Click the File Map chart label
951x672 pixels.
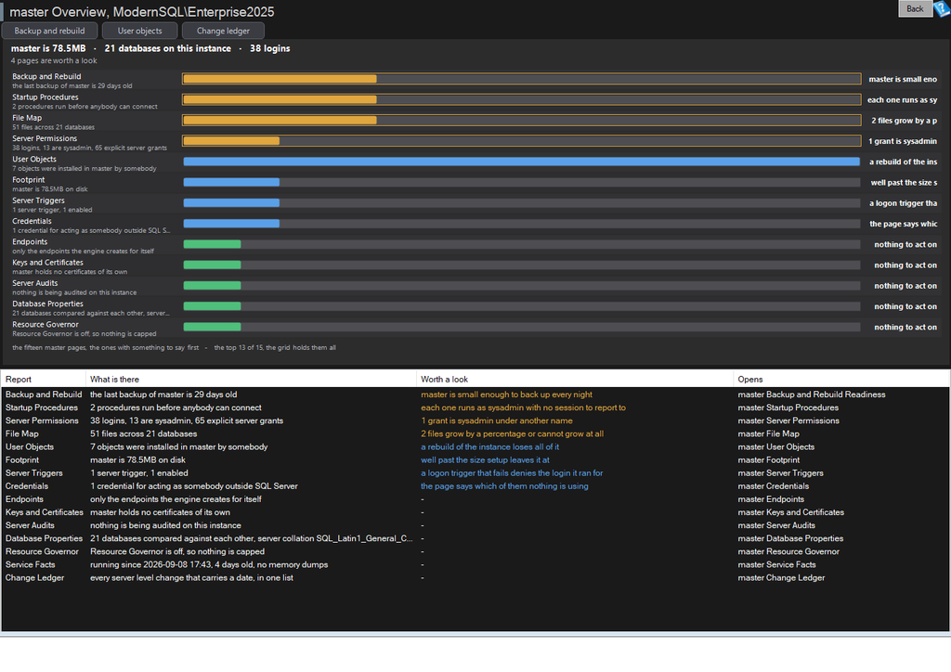27,118
